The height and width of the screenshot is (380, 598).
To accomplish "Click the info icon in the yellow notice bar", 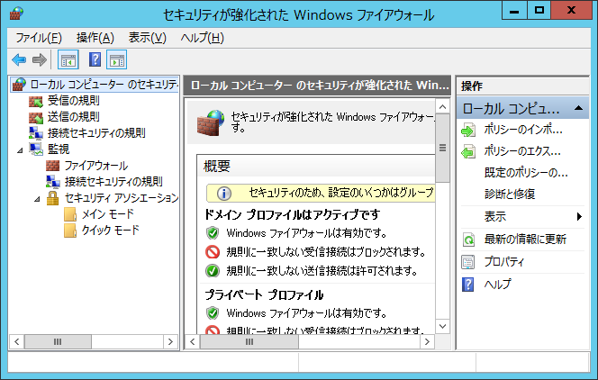I will click(x=224, y=194).
